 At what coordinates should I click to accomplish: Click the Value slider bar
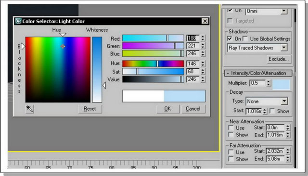tap(153, 79)
